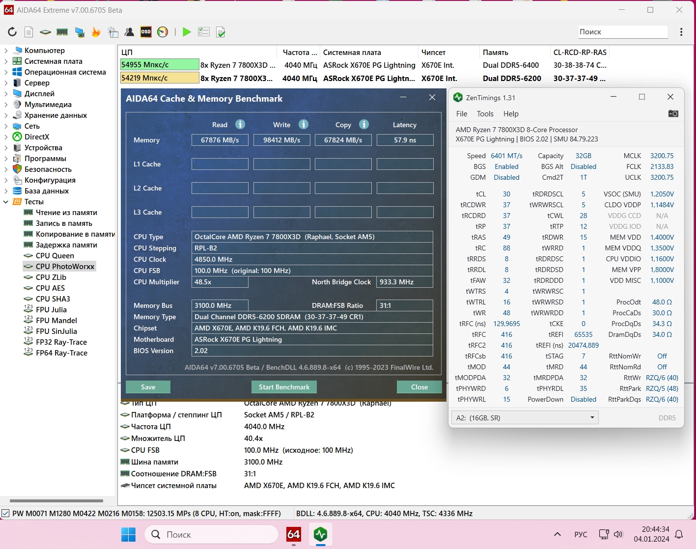Show hidden tray icons chevron

[x=557, y=534]
